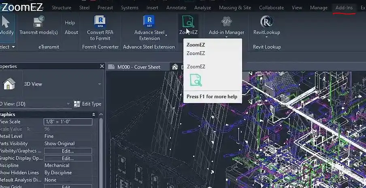Screen dimensions: 366x188
Task: Click Edit for Graphic Display Options
Action: [68, 158]
